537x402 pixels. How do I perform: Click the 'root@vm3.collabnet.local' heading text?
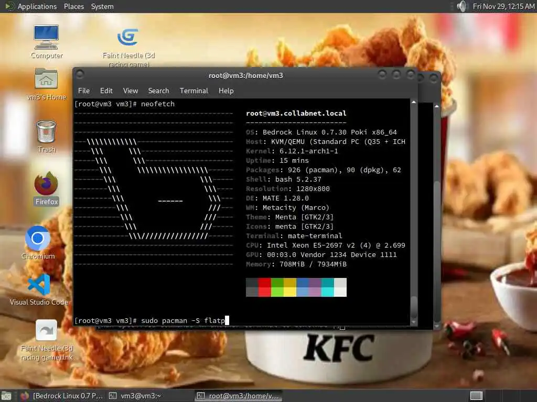(296, 114)
